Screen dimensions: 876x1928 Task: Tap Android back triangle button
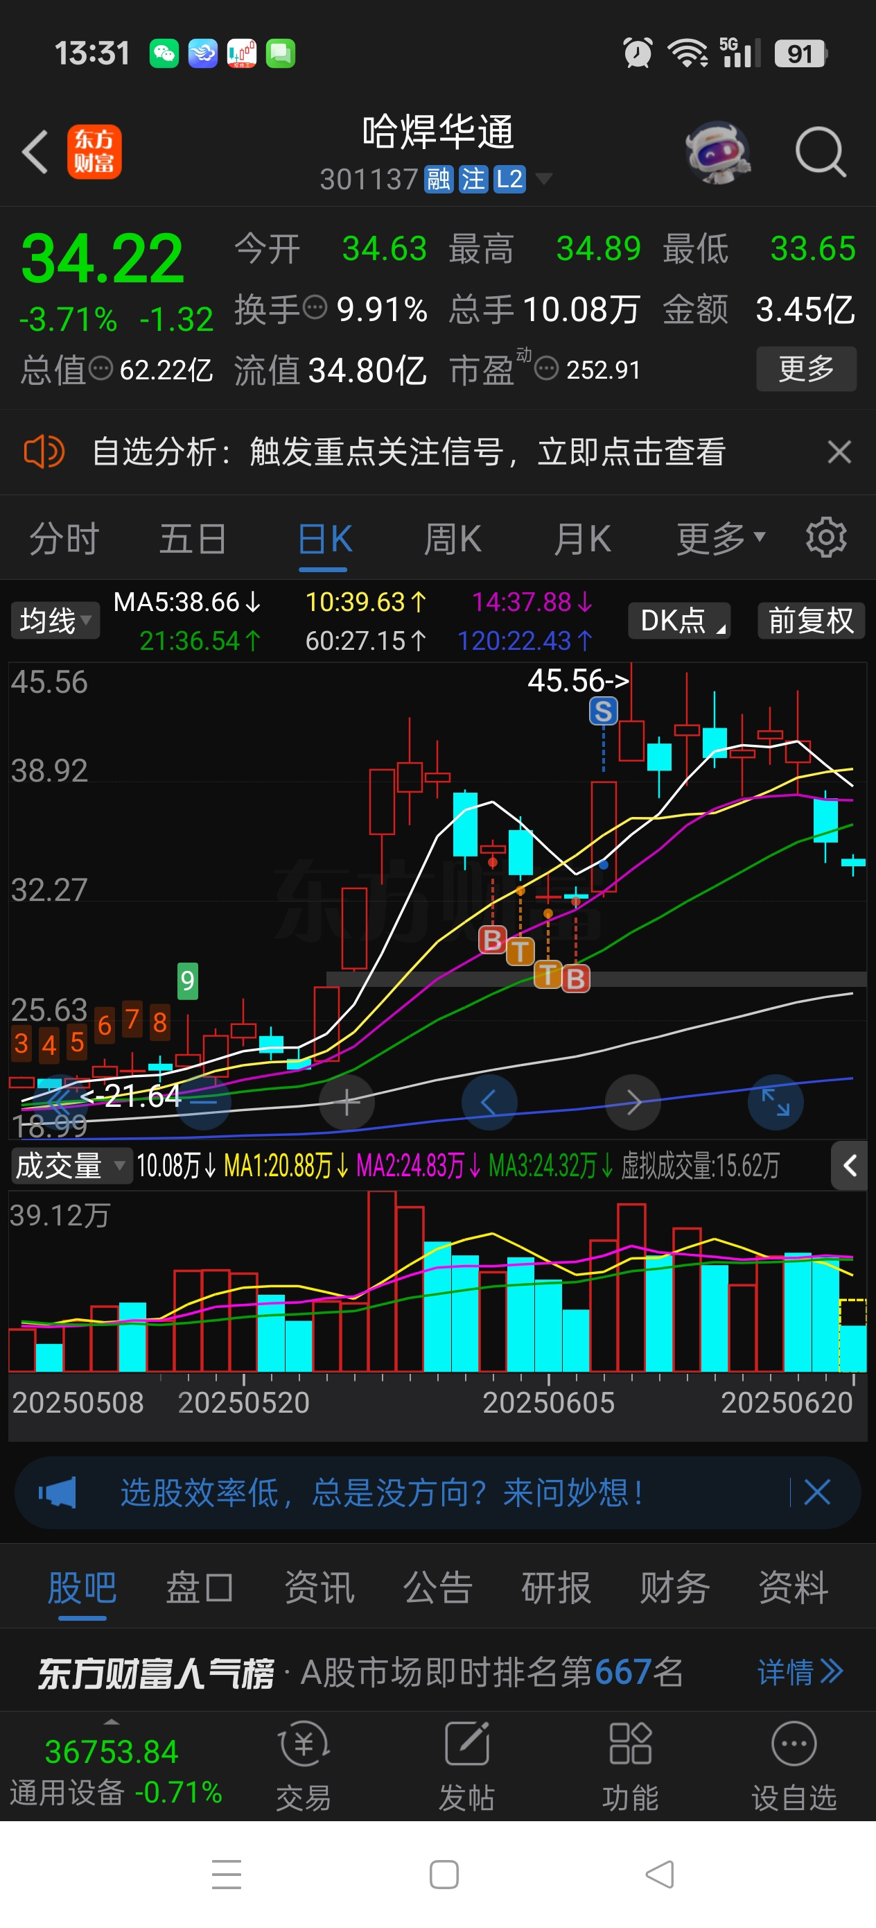(660, 1874)
